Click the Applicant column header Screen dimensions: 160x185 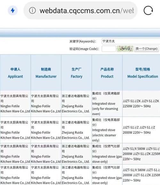[x=15, y=73]
